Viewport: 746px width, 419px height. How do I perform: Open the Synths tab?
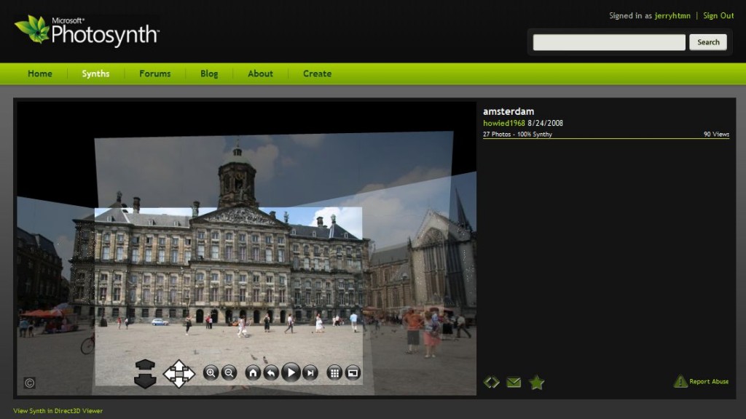[x=95, y=73]
